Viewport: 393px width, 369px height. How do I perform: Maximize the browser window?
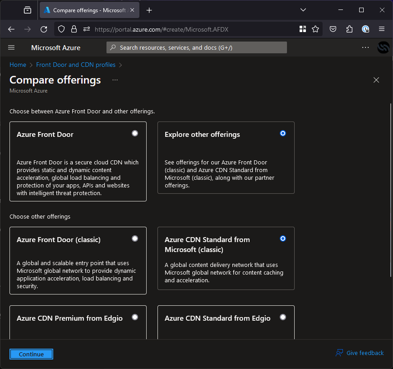tap(361, 10)
